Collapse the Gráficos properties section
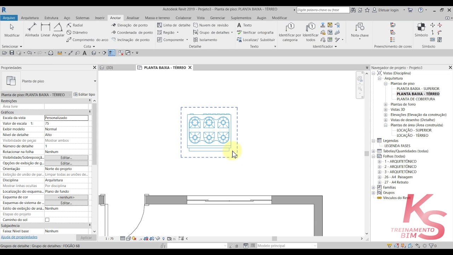 pyautogui.click(x=90, y=112)
